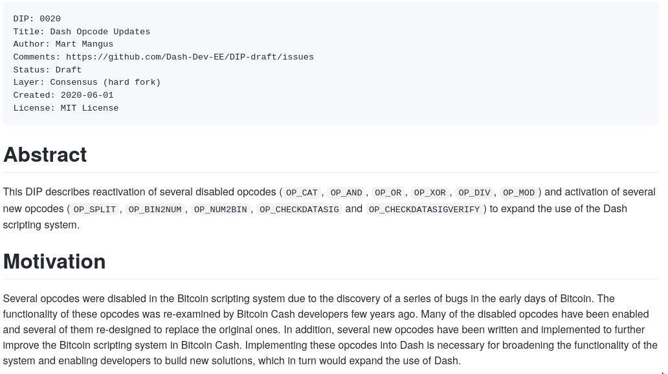Screen dimensions: 668x374
Task: Click the "Status: Draft" line
Action: pos(47,70)
